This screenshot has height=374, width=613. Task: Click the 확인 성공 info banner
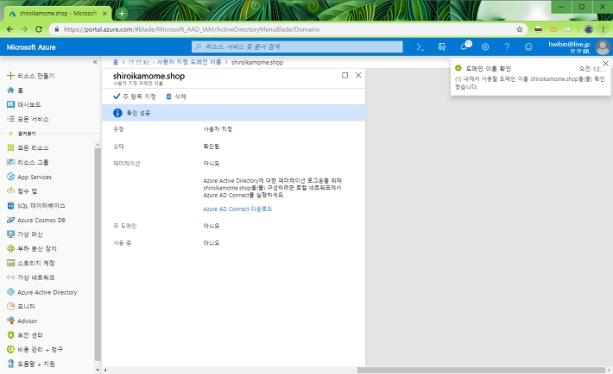click(233, 113)
